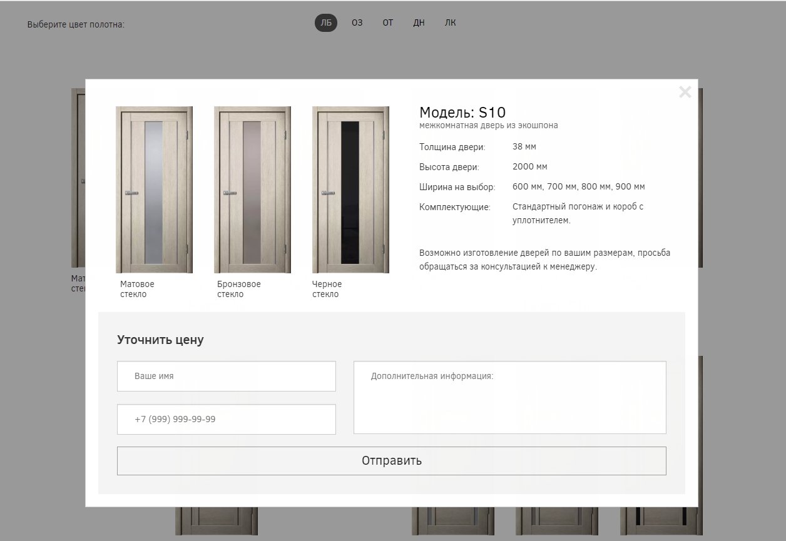This screenshot has height=541, width=786.
Task: Click the Черное стекло caption
Action: coord(327,289)
